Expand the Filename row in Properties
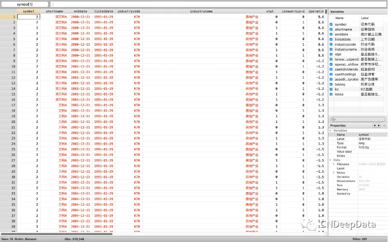Viewport: 388px width, 242px height. (x=333, y=164)
